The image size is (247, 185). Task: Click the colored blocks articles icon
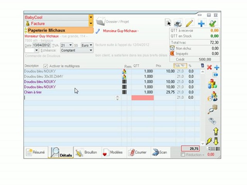[213, 84]
